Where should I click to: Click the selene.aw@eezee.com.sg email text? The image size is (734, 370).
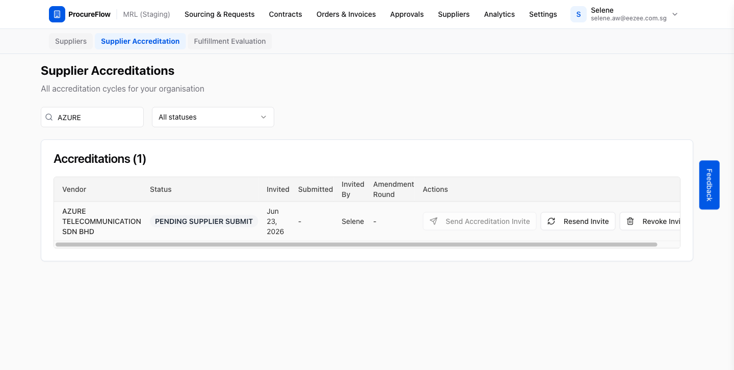click(627, 18)
